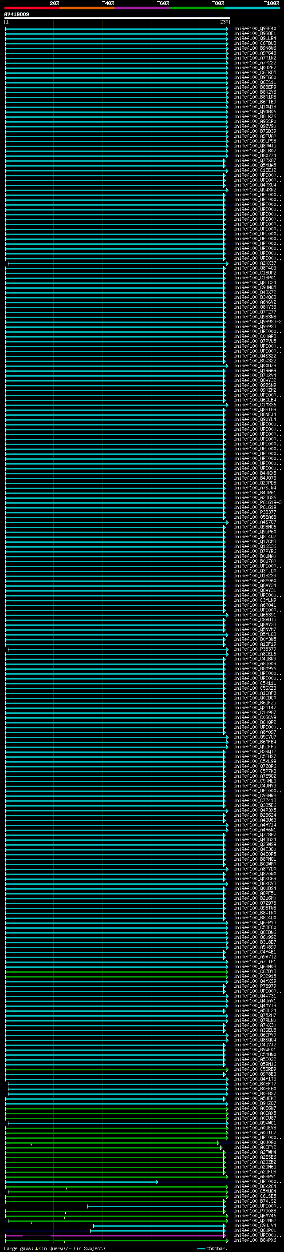Click the white query sequence bar
This screenshot has height=1252, width=284.
tap(117, 19)
